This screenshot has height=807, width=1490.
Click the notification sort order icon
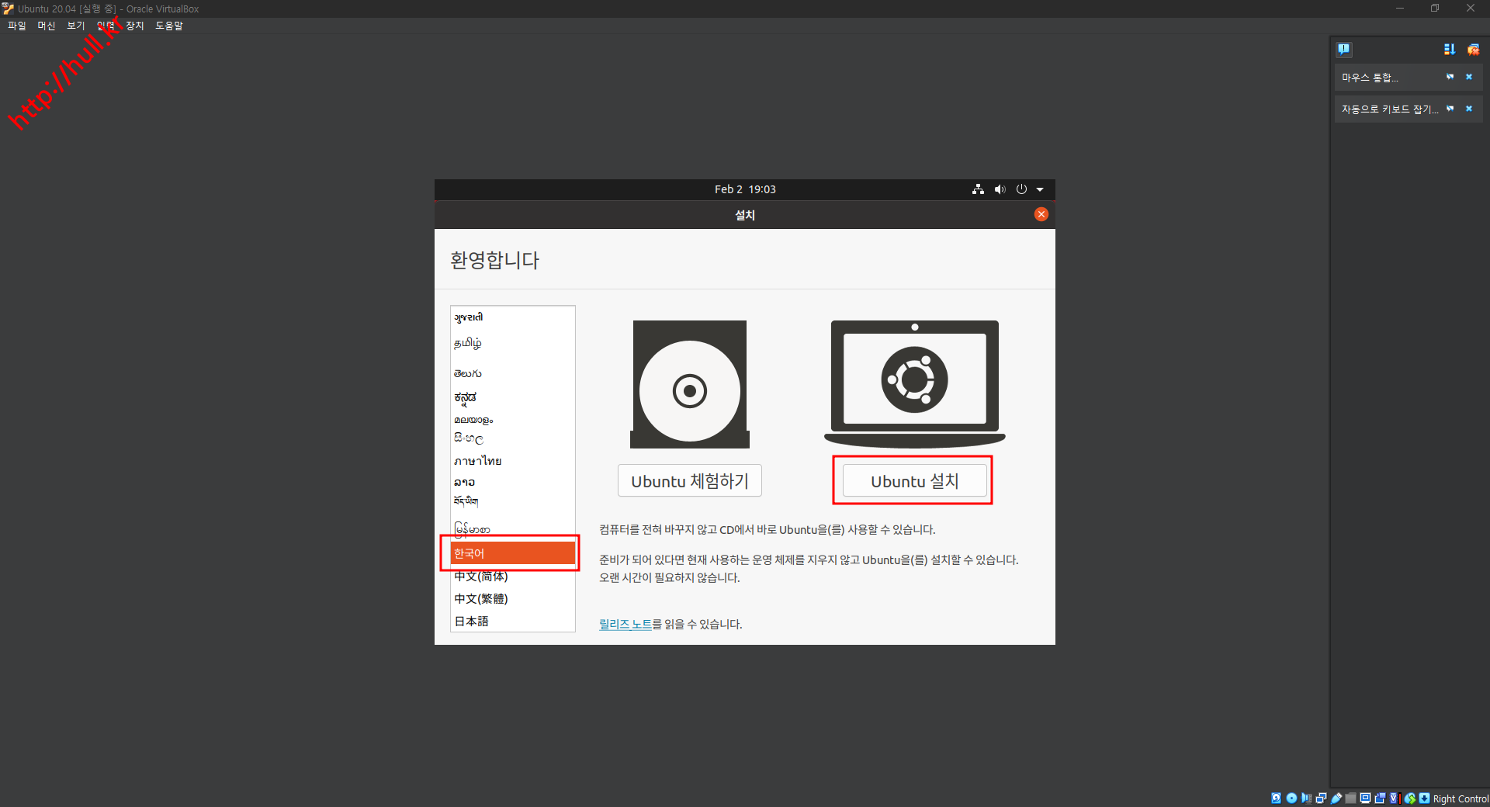1449,50
